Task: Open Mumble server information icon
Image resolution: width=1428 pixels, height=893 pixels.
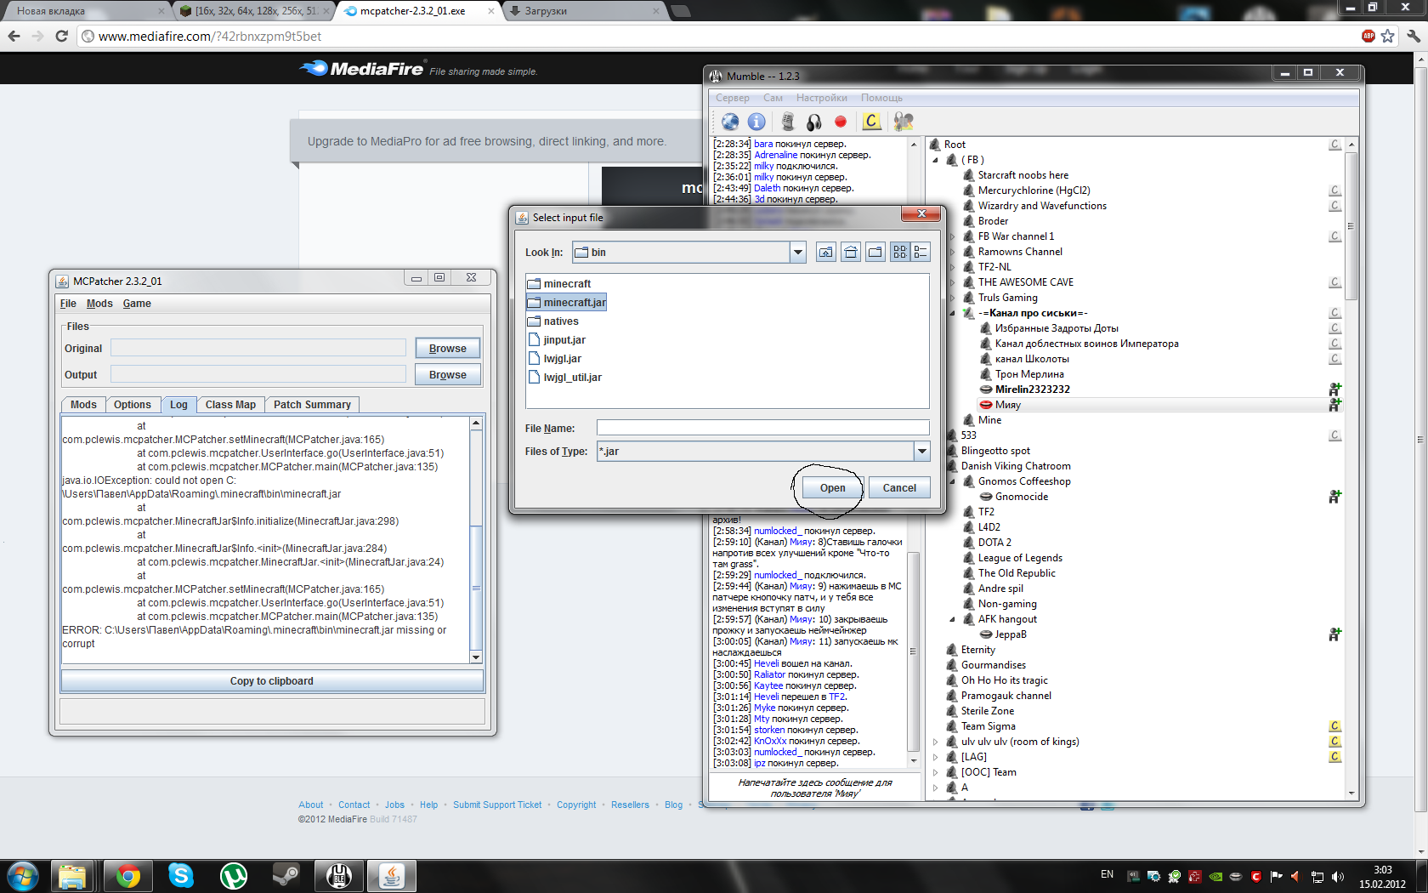Action: click(x=756, y=122)
